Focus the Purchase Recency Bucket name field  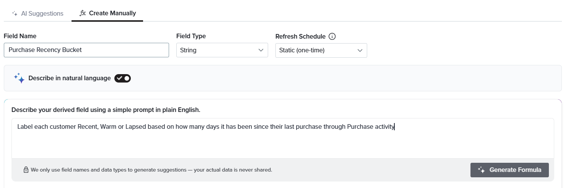point(86,50)
